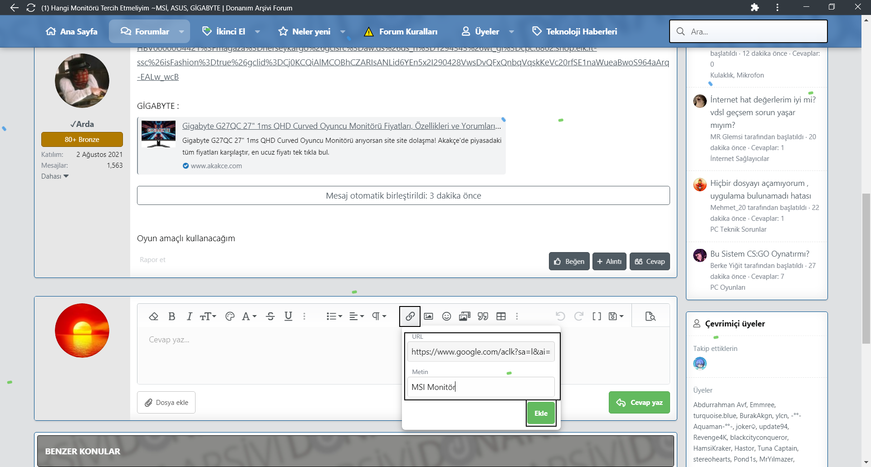Open the save draft dropdown
The height and width of the screenshot is (467, 871).
pyautogui.click(x=616, y=316)
